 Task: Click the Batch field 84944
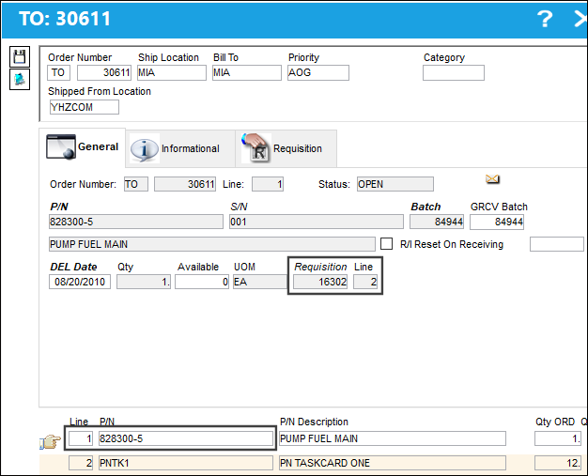click(437, 222)
